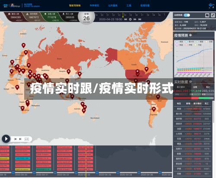216x178 pixels.
Task: Click the blue timeline node before 2020-04-22
Action: [55, 172]
